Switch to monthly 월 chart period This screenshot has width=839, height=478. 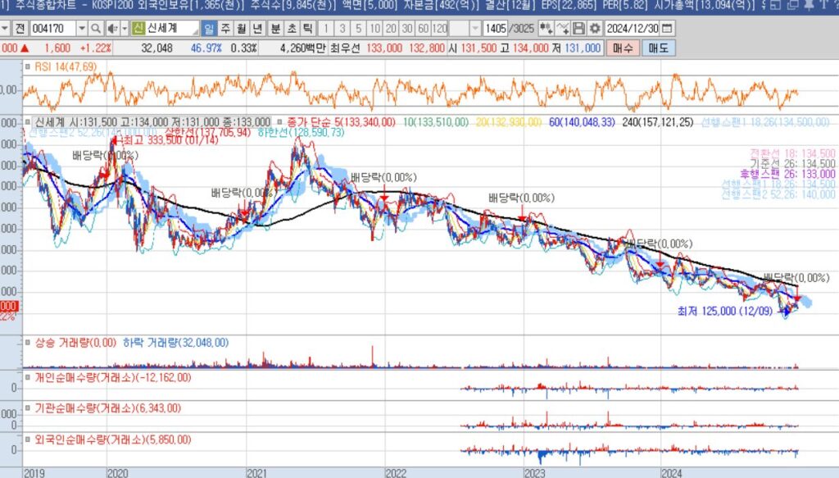click(241, 28)
